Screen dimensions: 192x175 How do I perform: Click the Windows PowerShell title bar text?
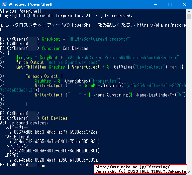pyautogui.click(x=30, y=4)
